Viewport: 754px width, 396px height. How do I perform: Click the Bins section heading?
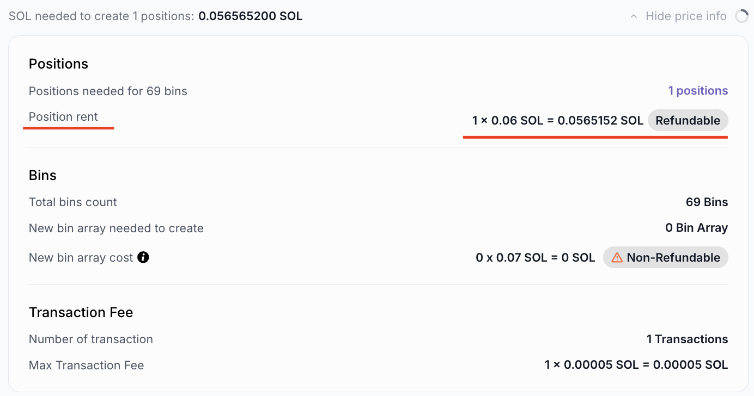[x=42, y=175]
